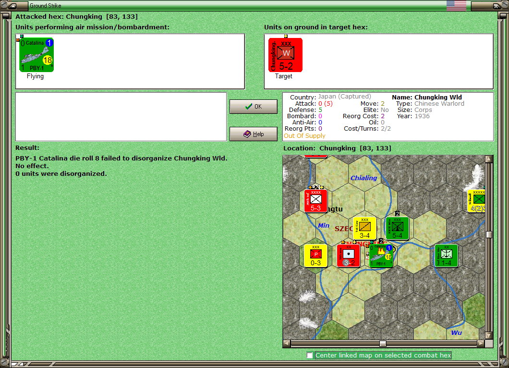Click the map horizontal scrollbar left arrow
Image resolution: width=509 pixels, height=368 pixels.
click(x=287, y=343)
